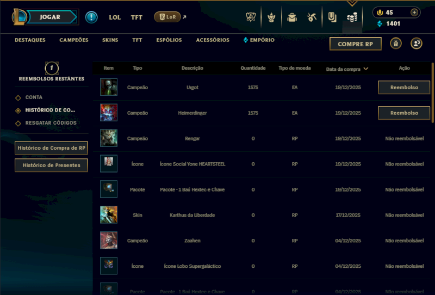Click the LoR external link arrow
Viewport: 435px width, 295px height.
pos(184,17)
